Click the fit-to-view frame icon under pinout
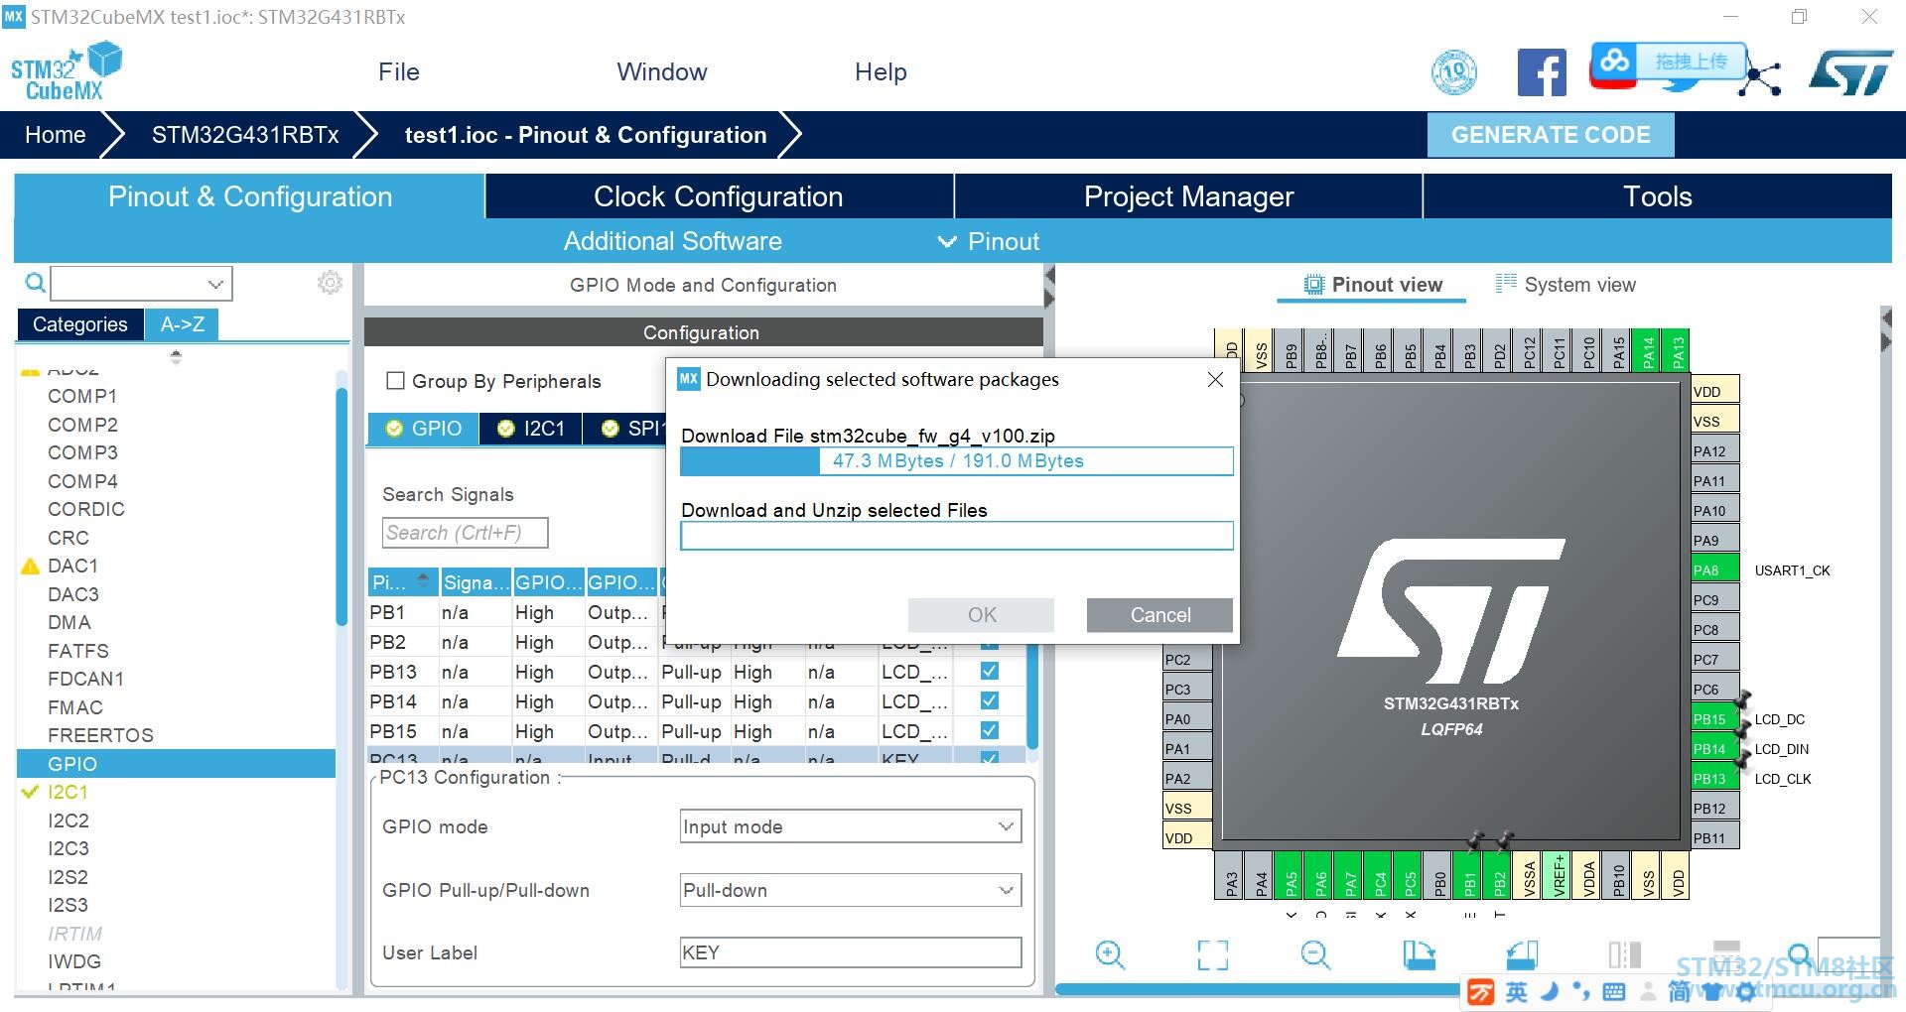1906x1012 pixels. (x=1212, y=954)
